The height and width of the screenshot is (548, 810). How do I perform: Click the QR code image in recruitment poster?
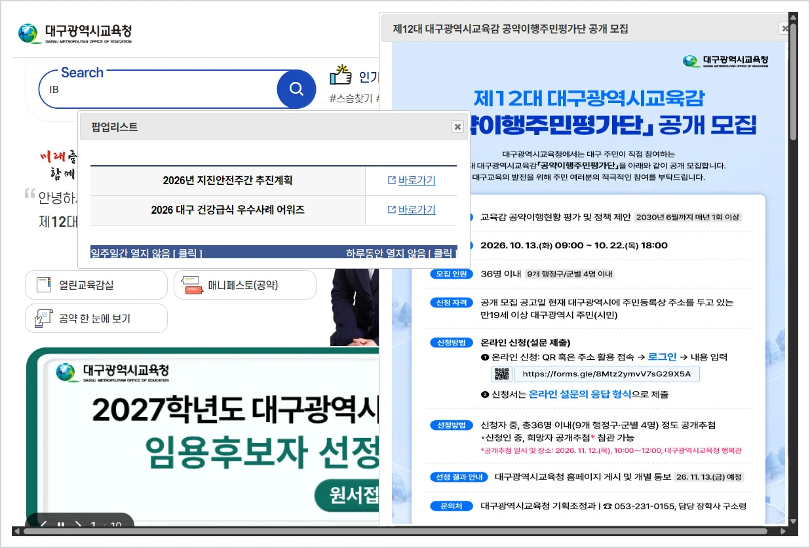pyautogui.click(x=502, y=374)
